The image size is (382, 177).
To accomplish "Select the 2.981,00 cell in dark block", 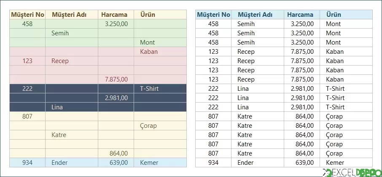I will tap(116, 98).
